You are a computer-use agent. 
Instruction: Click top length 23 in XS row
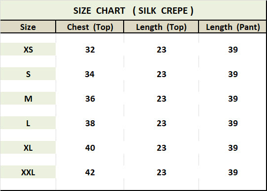[x=161, y=50]
